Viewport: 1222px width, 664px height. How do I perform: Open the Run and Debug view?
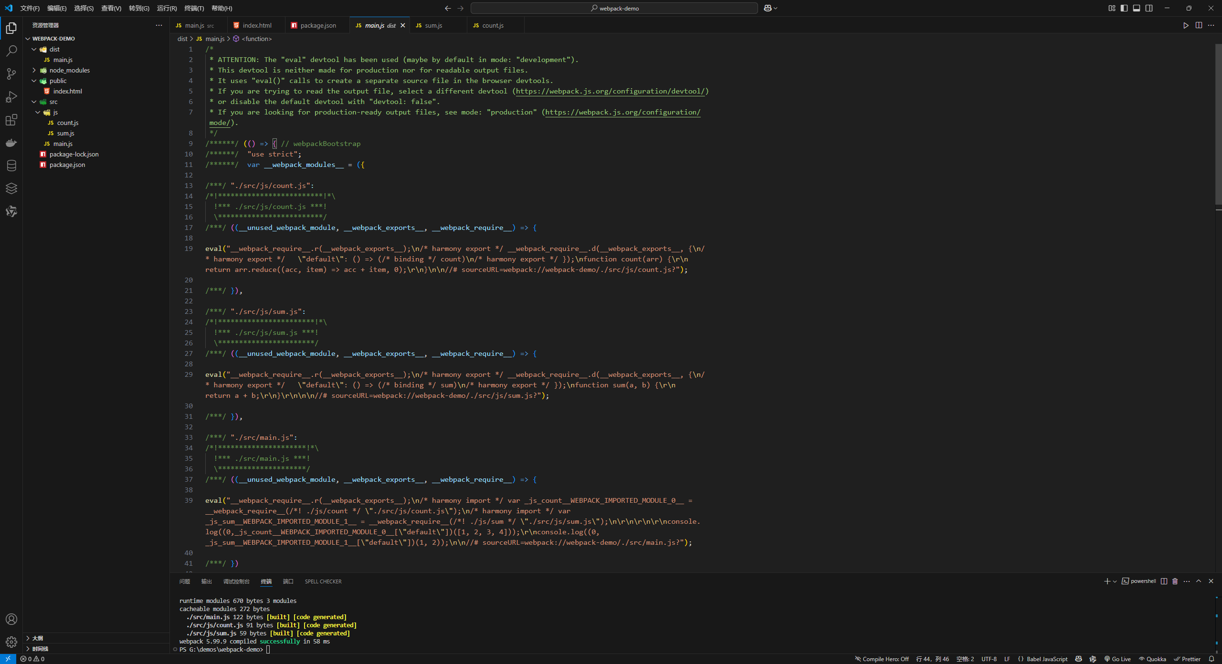[11, 97]
